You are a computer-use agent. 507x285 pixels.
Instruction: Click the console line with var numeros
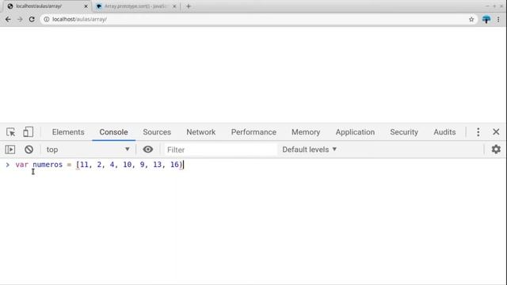(100, 165)
